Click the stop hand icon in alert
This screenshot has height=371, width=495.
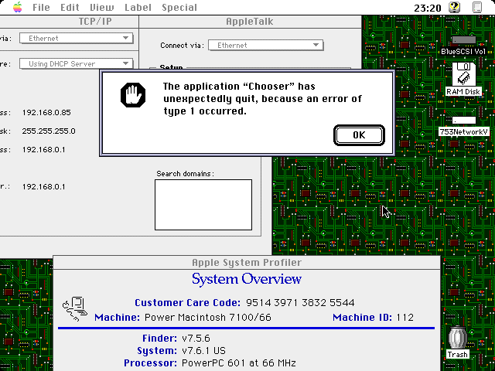pyautogui.click(x=132, y=94)
